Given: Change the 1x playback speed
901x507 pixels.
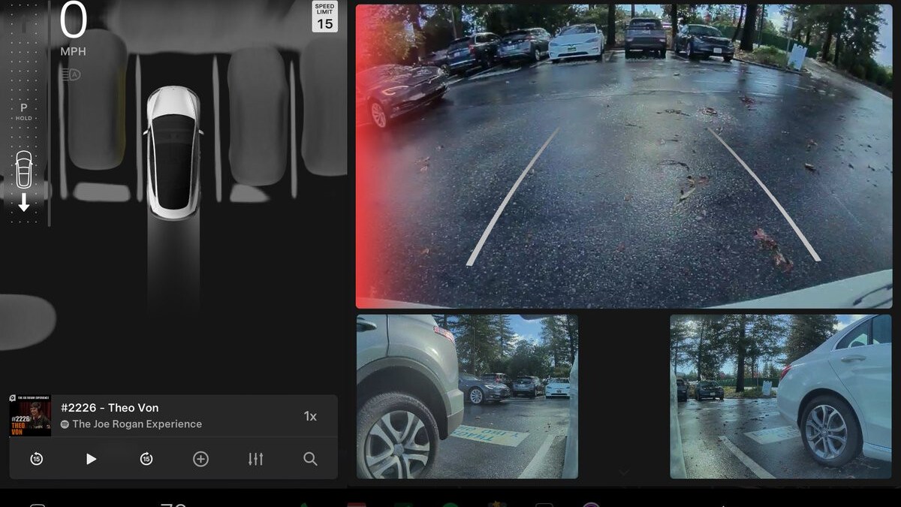Looking at the screenshot, I should tap(310, 416).
